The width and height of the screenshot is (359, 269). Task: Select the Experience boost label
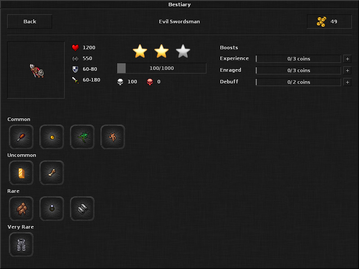tap(234, 59)
